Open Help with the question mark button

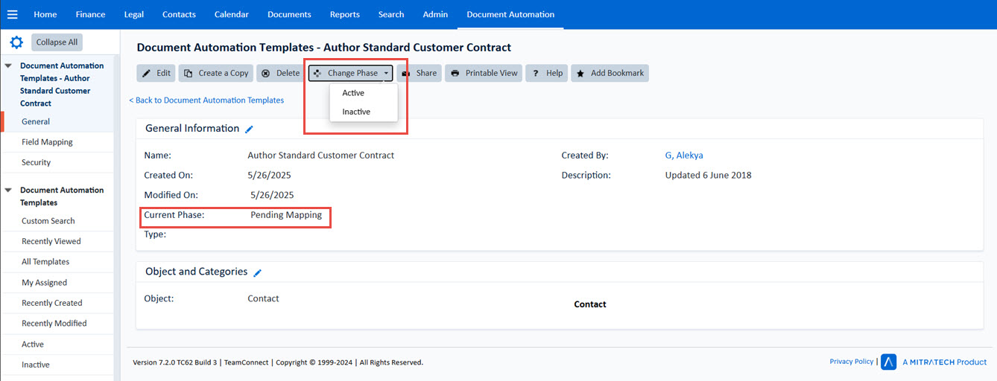546,73
